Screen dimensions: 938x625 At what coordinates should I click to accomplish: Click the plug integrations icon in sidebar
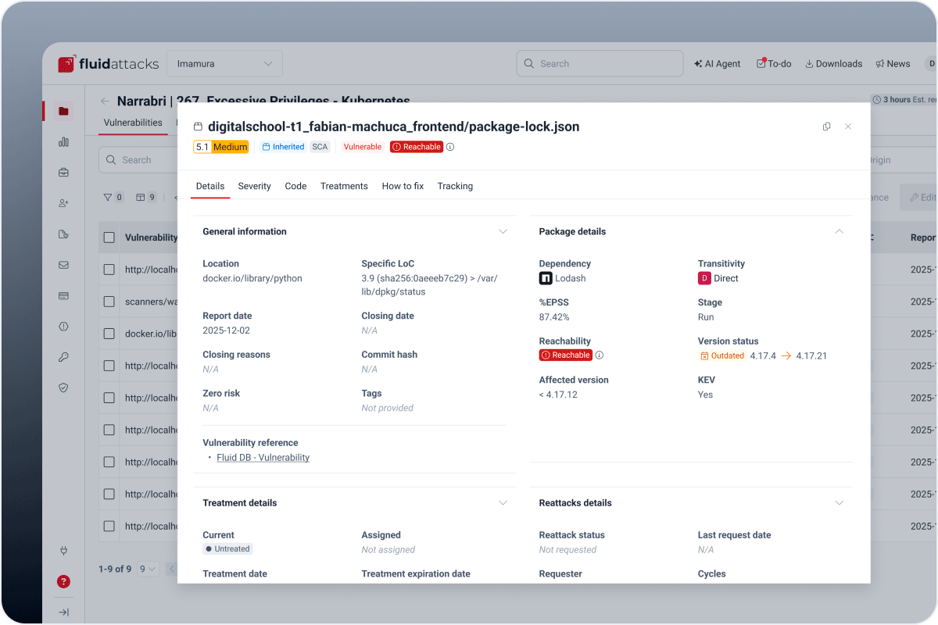tap(64, 551)
